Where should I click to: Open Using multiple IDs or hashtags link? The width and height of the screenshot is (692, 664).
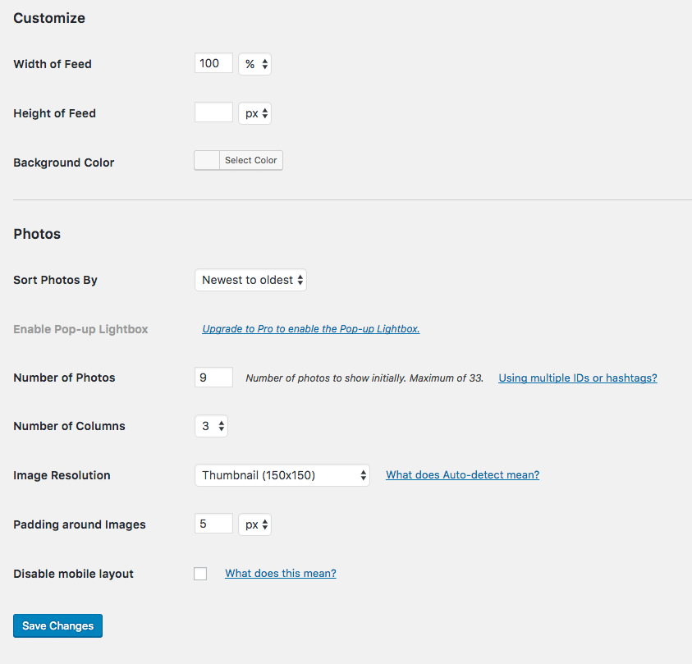pyautogui.click(x=578, y=378)
